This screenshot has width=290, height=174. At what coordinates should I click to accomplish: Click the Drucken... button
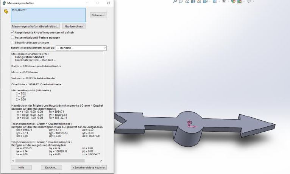pos(51,167)
